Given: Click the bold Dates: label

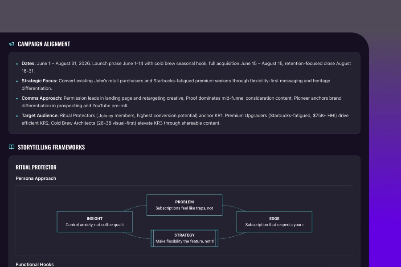Looking at the screenshot, I should [29, 64].
